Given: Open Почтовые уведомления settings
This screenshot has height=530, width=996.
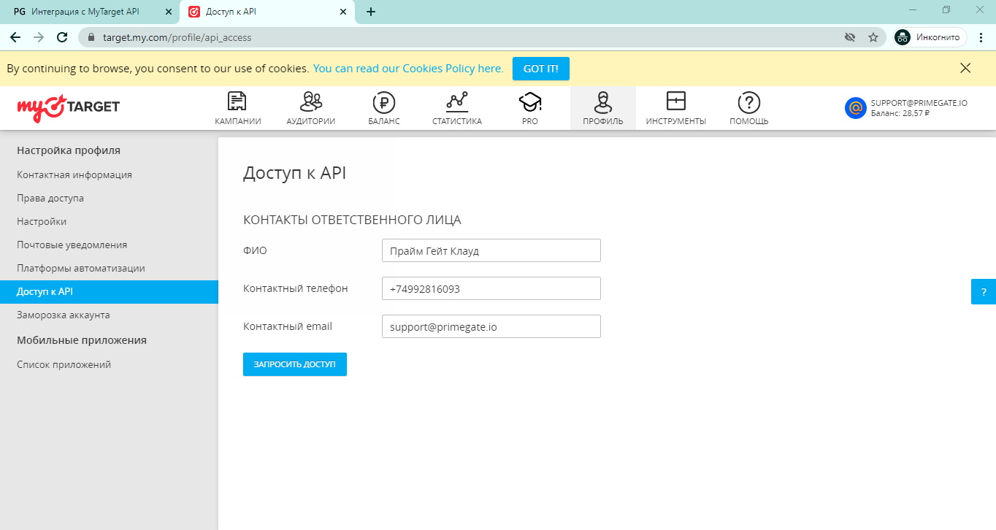Looking at the screenshot, I should coord(72,245).
